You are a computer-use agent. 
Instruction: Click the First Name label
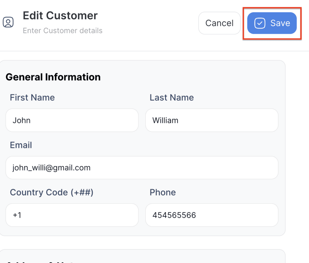pos(32,98)
